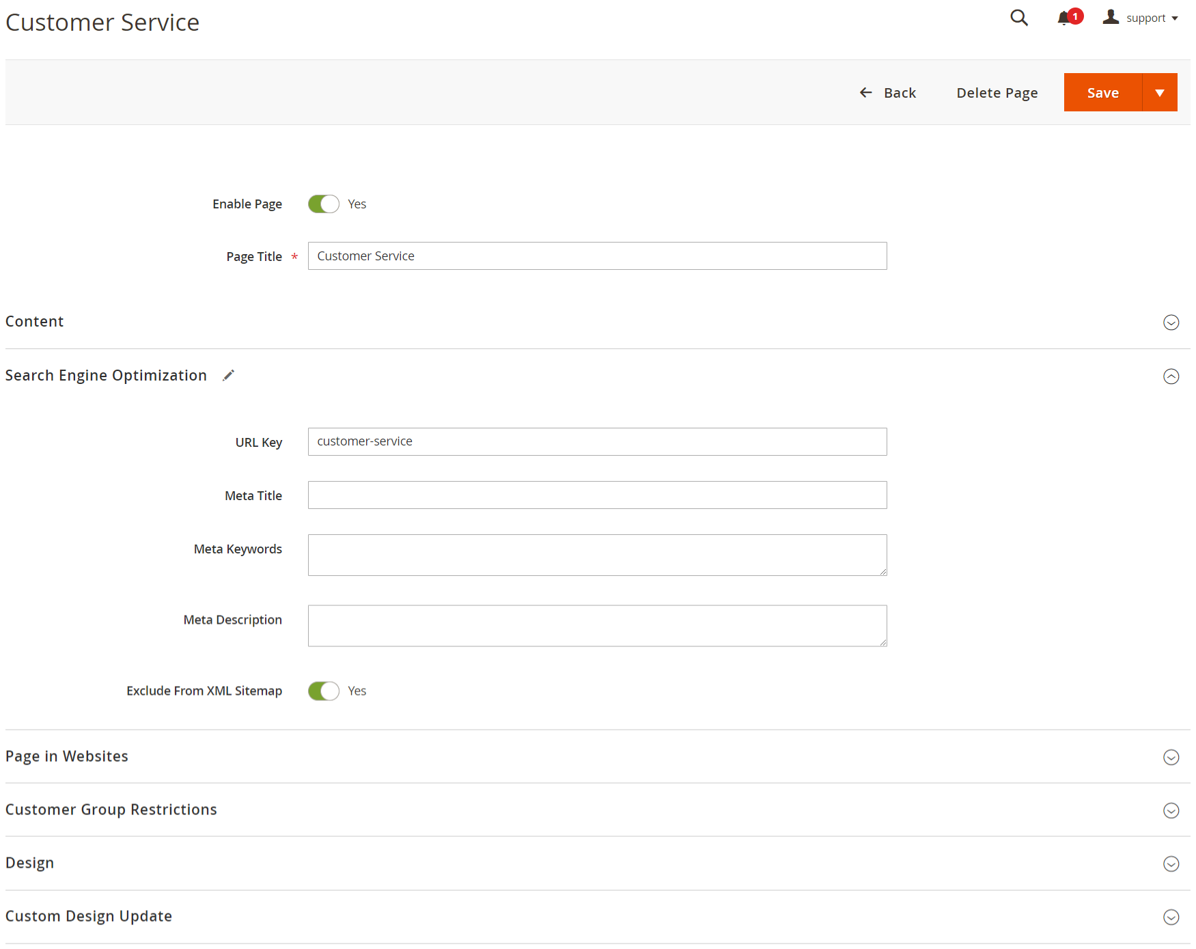Focus the Meta Title input
Image resolution: width=1196 pixels, height=949 pixels.
click(597, 495)
